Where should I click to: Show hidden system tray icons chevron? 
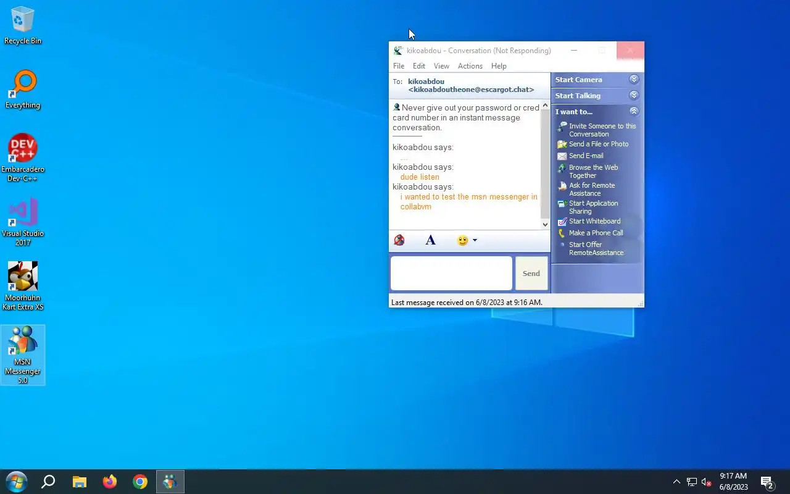coord(676,482)
